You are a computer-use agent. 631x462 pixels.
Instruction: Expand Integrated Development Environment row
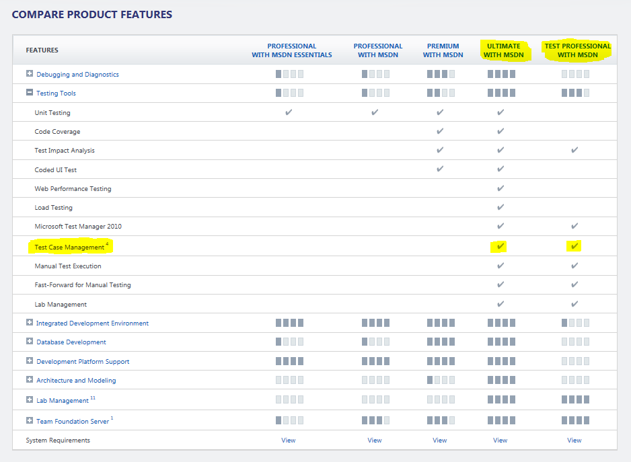pyautogui.click(x=30, y=322)
